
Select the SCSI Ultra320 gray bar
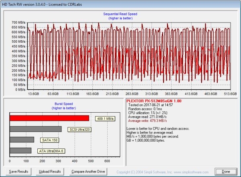(35, 129)
